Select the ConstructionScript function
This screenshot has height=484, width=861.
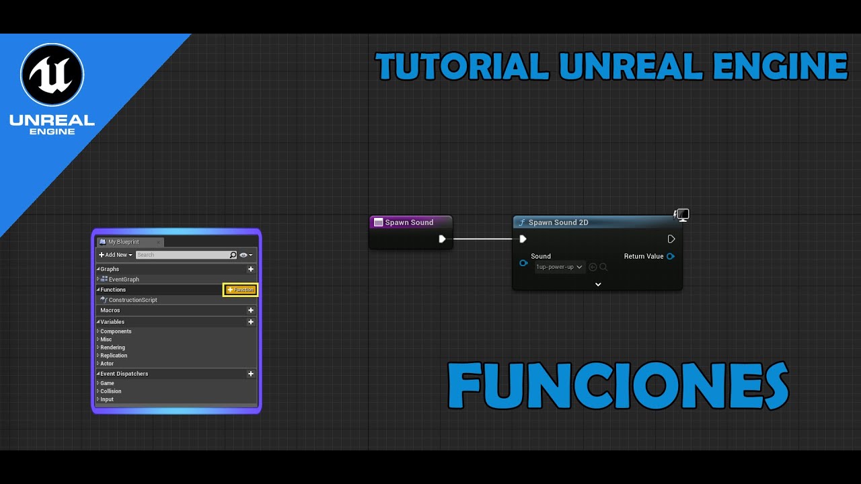133,300
